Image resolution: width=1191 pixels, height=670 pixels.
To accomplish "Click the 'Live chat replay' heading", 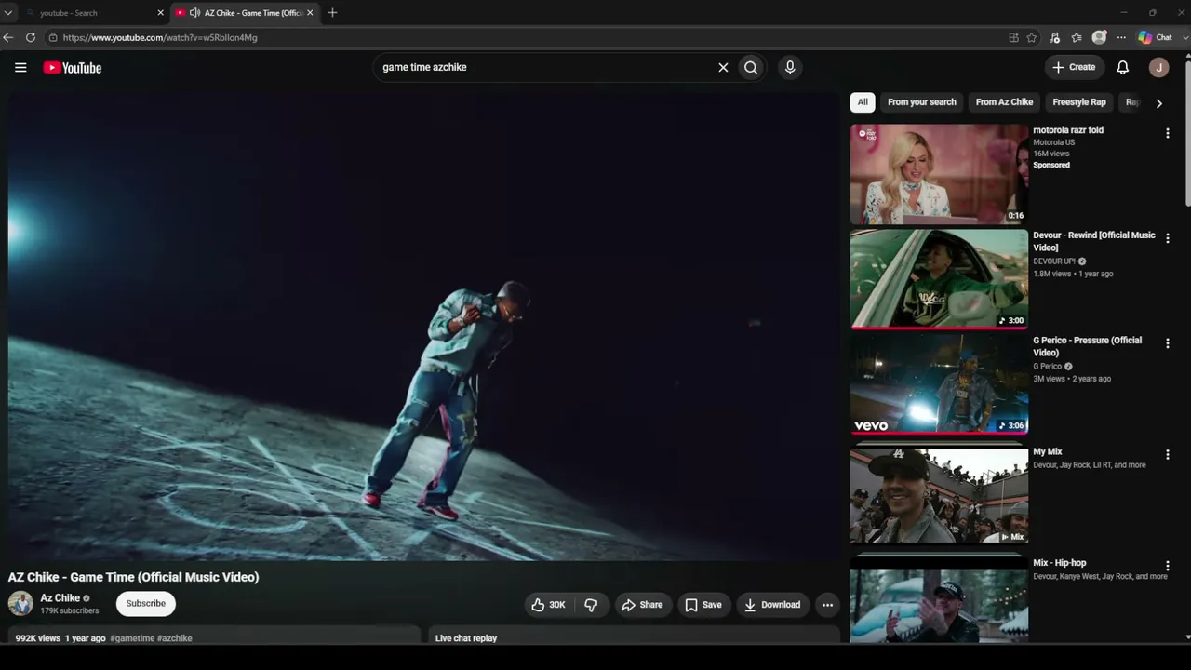I will click(x=466, y=638).
